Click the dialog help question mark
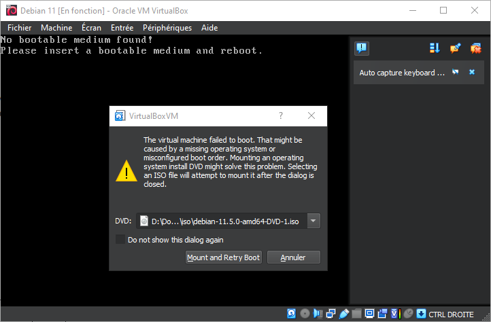Screen dimensions: 491x322 point(281,115)
